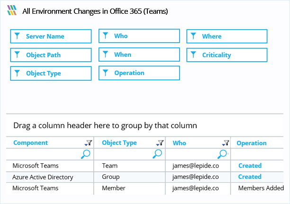Open the Where filter box
Image resolution: width=290 pixels, height=204 pixels.
click(227, 36)
